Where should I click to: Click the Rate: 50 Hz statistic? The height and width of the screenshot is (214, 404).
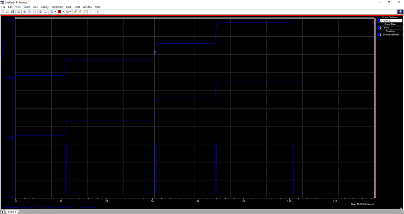pyautogui.click(x=90, y=207)
